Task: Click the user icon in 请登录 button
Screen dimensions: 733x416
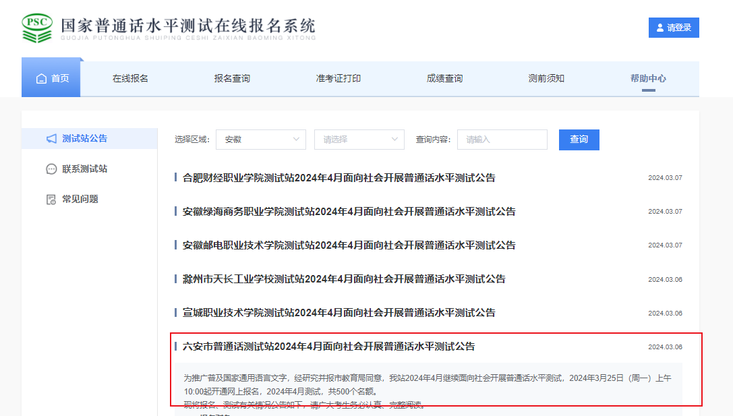Action: (x=660, y=28)
